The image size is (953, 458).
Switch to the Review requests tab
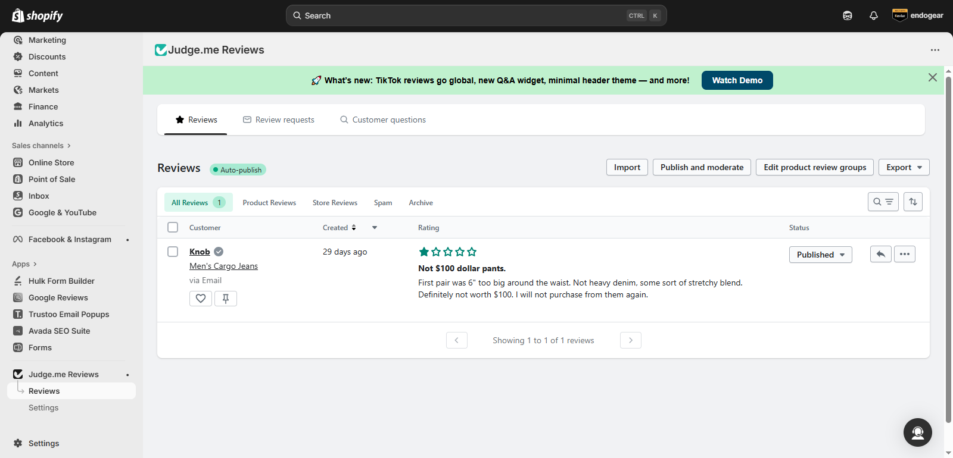(278, 120)
